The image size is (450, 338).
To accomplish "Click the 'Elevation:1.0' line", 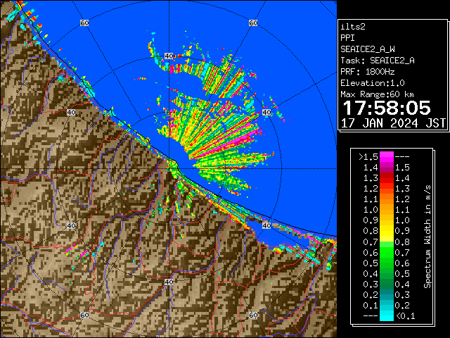I will point(373,83).
